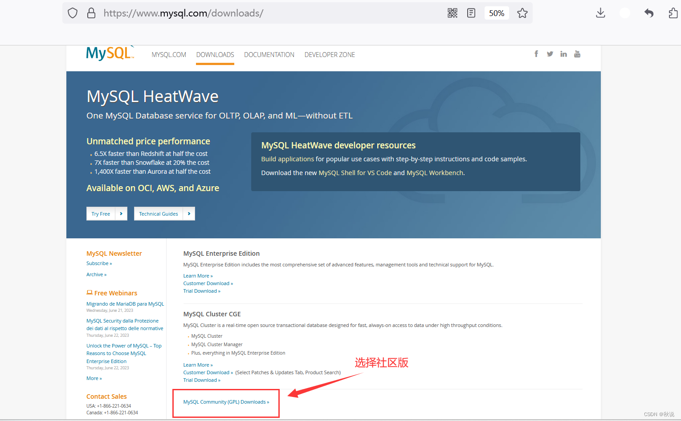Open the DOCUMENTATION nav tab
The width and height of the screenshot is (681, 421).
269,55
